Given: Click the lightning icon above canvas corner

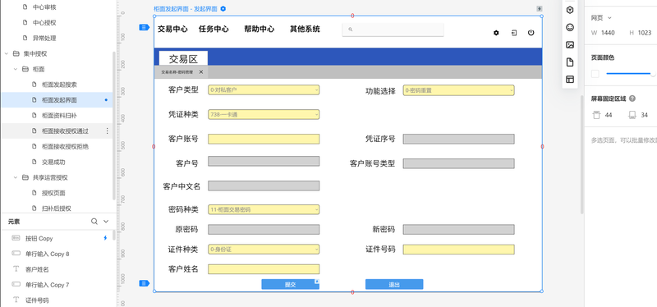Looking at the screenshot, I should pyautogui.click(x=540, y=8).
